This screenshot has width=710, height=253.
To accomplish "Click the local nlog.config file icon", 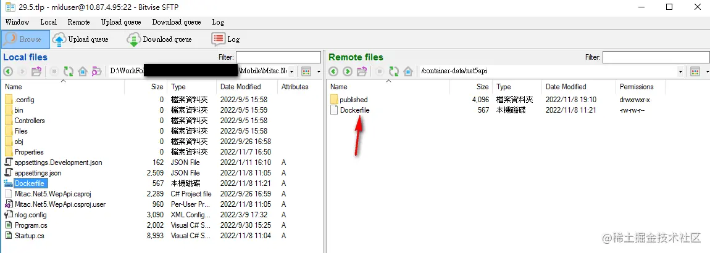I will (9, 215).
